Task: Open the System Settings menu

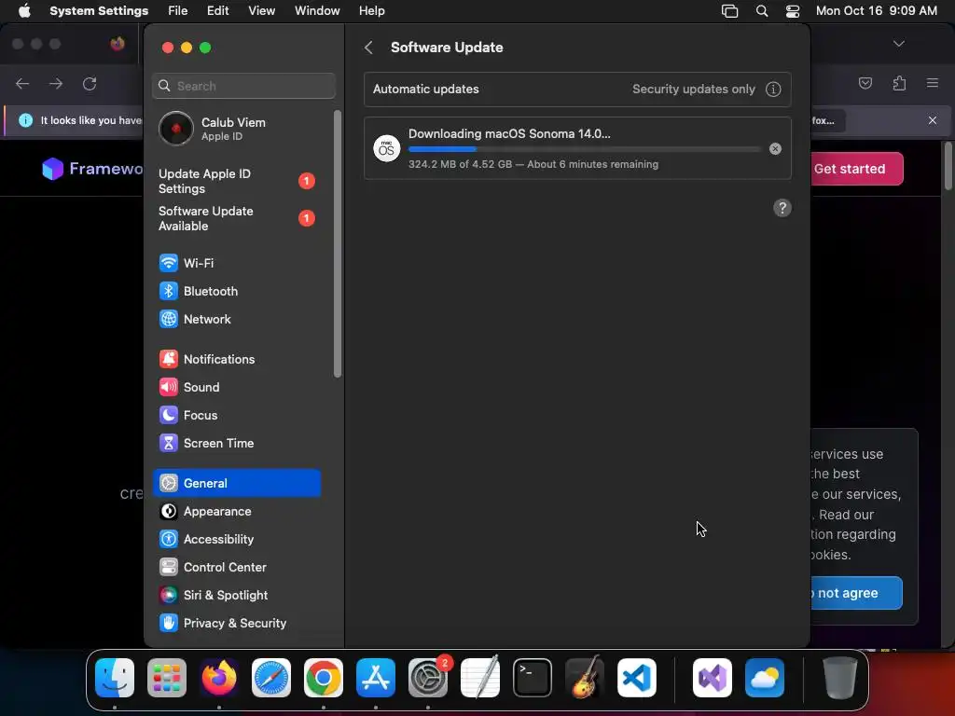Action: coord(99,11)
